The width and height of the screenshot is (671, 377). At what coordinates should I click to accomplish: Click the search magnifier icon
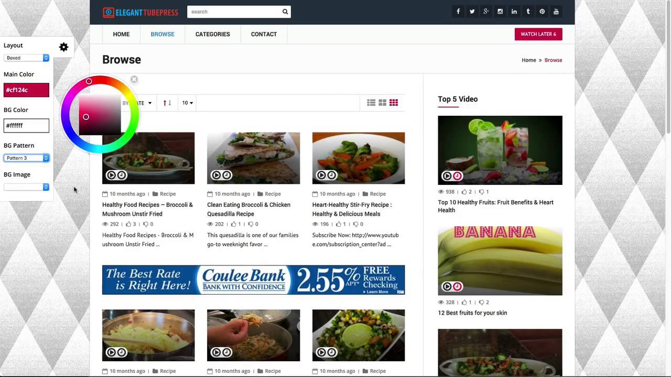[285, 12]
